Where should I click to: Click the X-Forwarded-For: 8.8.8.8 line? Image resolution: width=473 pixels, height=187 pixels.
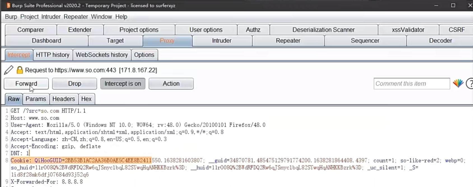tap(47, 182)
